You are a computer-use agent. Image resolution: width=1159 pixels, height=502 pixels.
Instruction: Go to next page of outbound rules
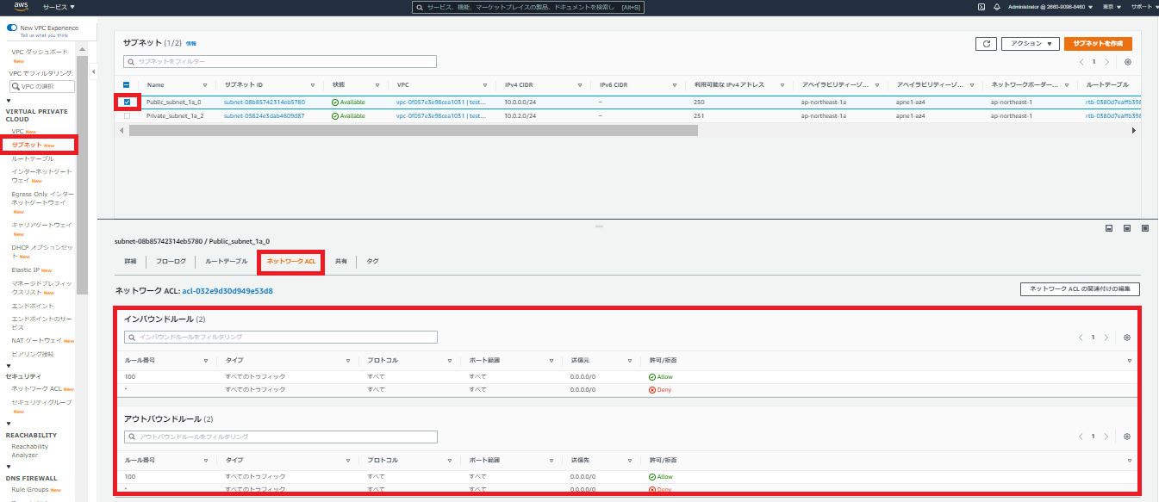(1106, 437)
